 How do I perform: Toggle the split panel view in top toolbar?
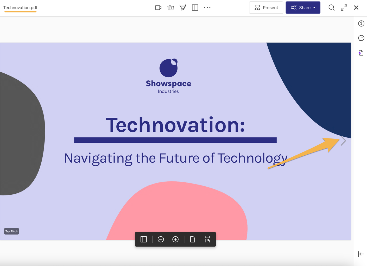coord(195,8)
